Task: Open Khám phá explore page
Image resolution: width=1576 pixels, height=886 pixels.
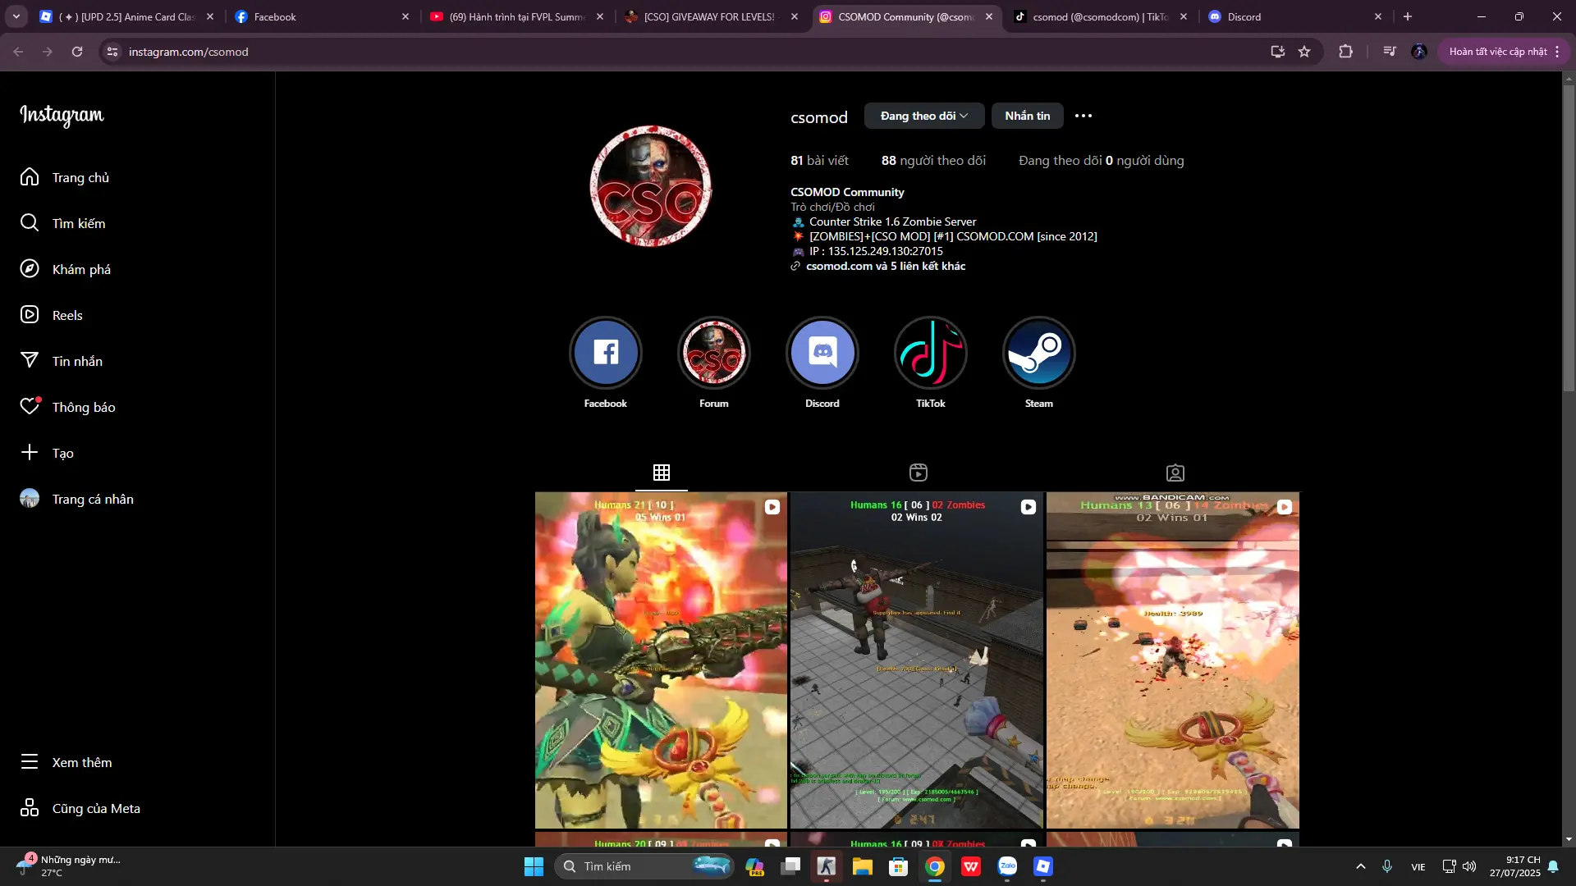Action: pos(66,269)
